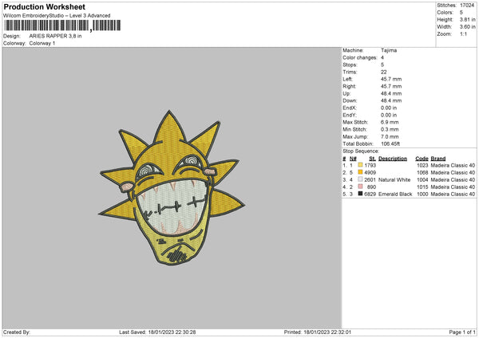
Task: Click the Machine value 'Tajima'
Action: click(389, 50)
